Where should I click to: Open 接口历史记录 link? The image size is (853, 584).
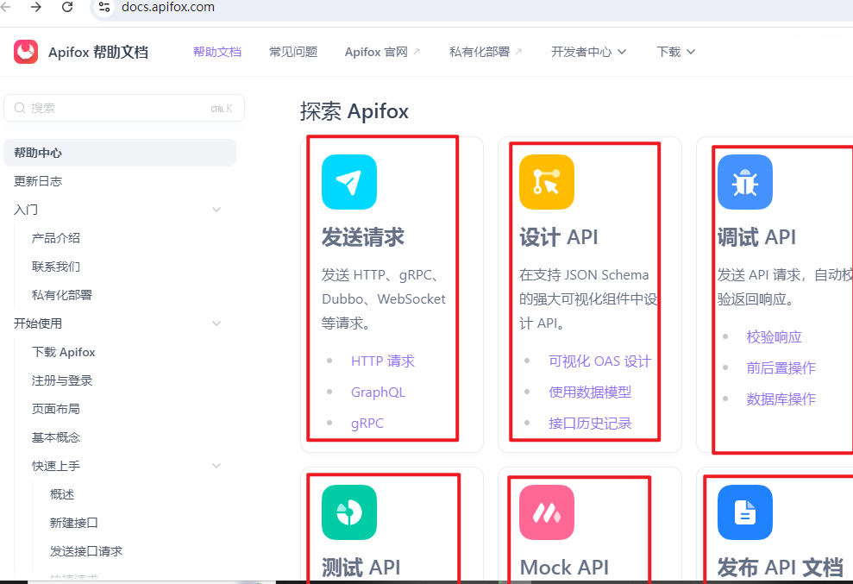click(590, 424)
